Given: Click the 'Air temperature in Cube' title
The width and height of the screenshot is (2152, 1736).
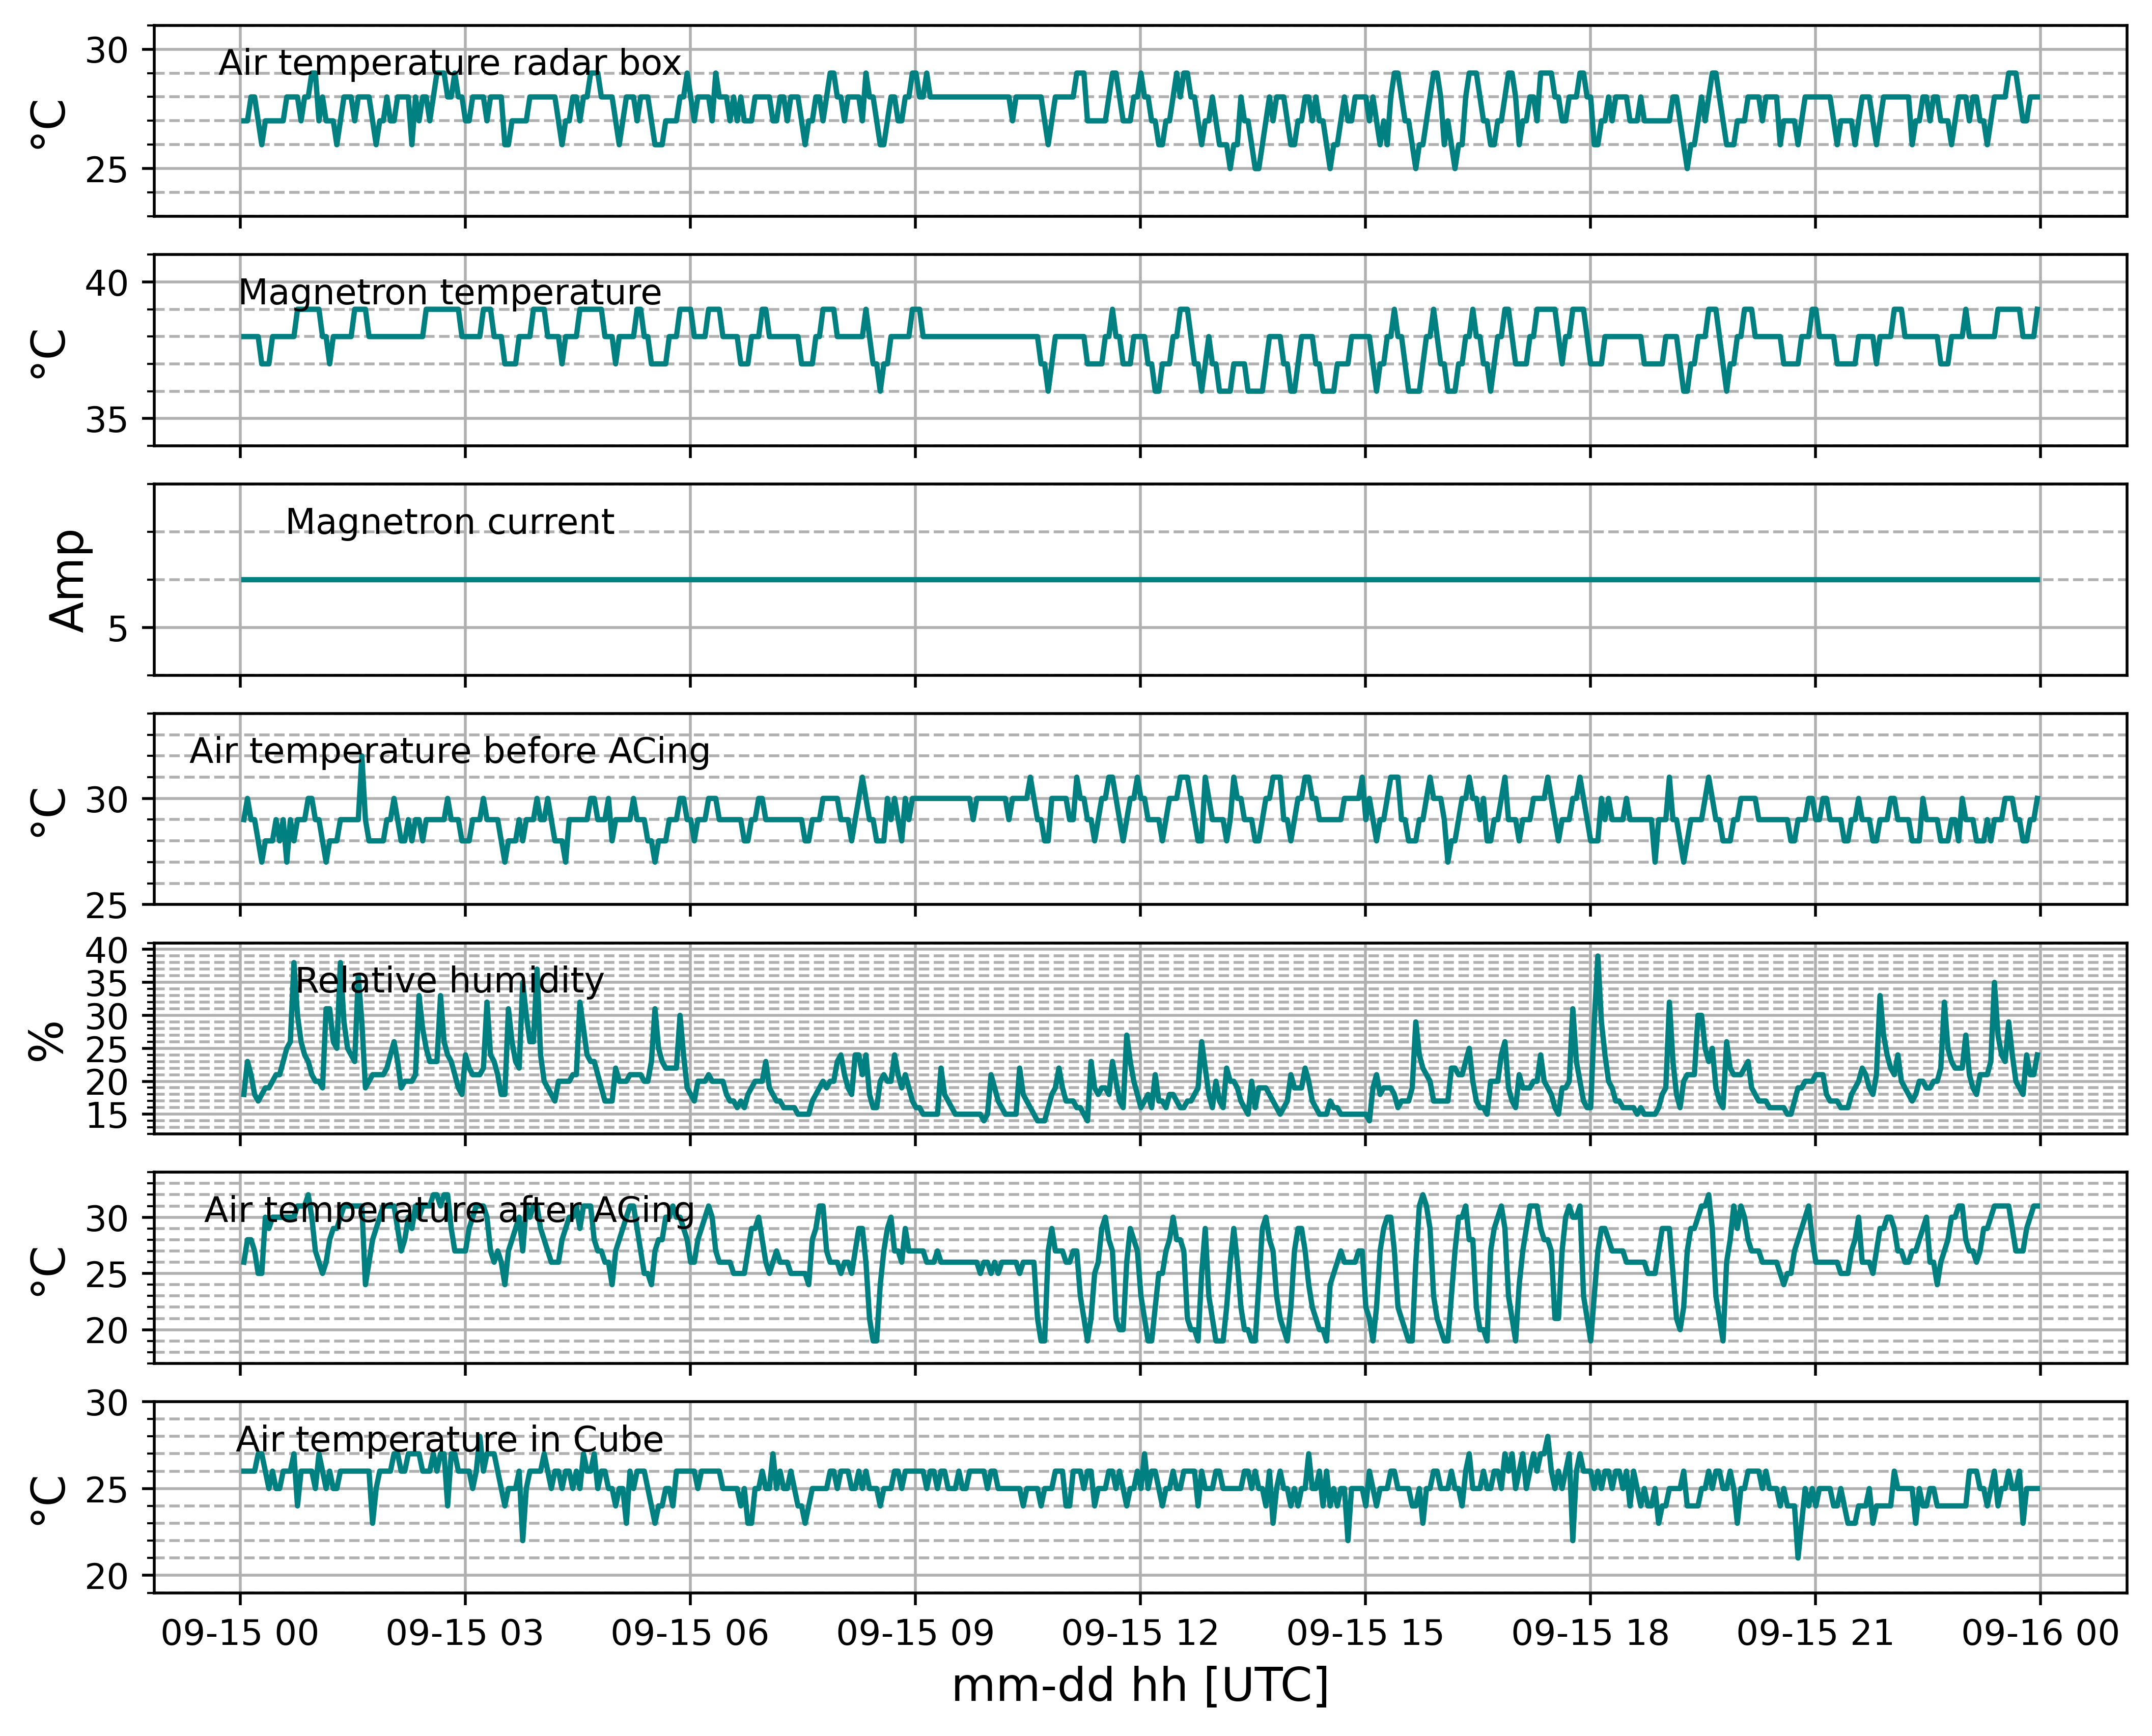Looking at the screenshot, I should coord(450,1440).
